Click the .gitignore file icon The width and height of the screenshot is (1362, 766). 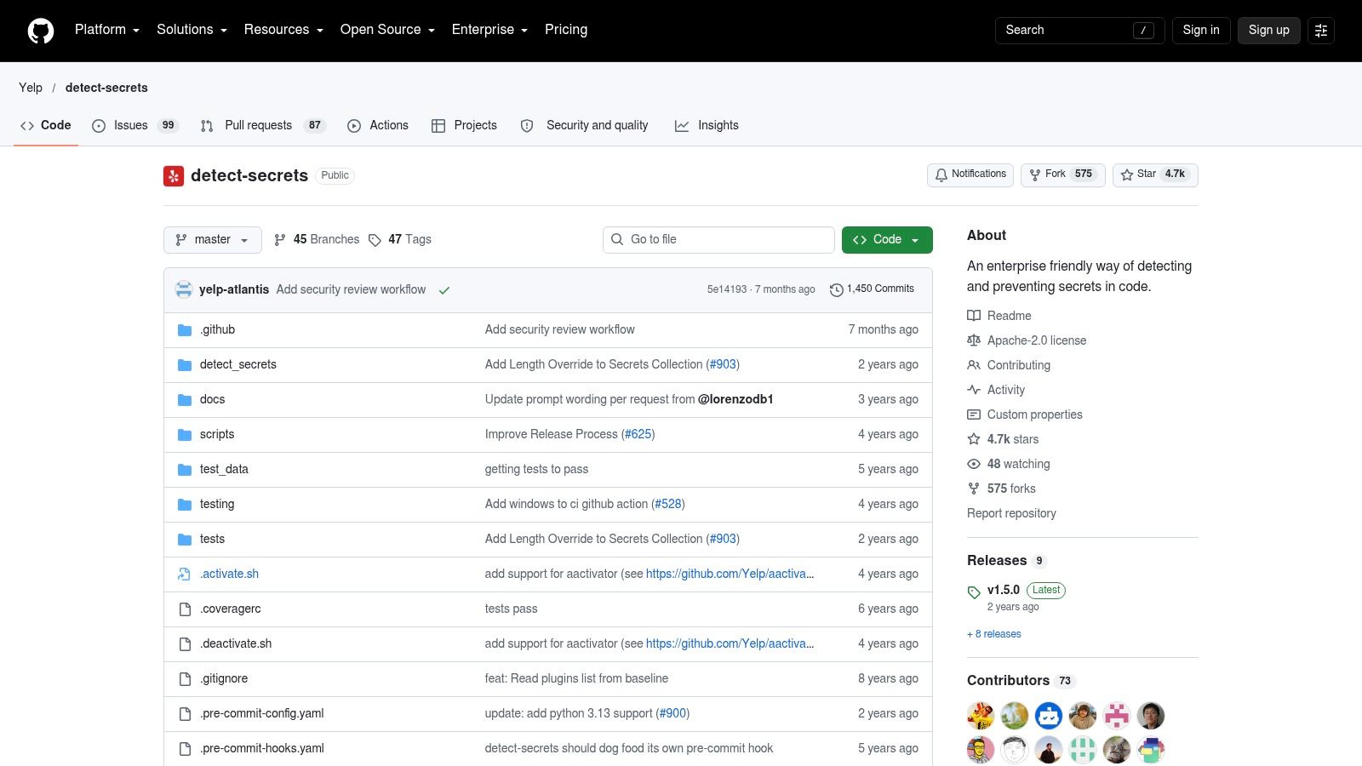[x=185, y=679]
